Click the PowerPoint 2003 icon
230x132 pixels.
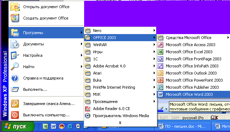pyautogui.click(x=160, y=80)
